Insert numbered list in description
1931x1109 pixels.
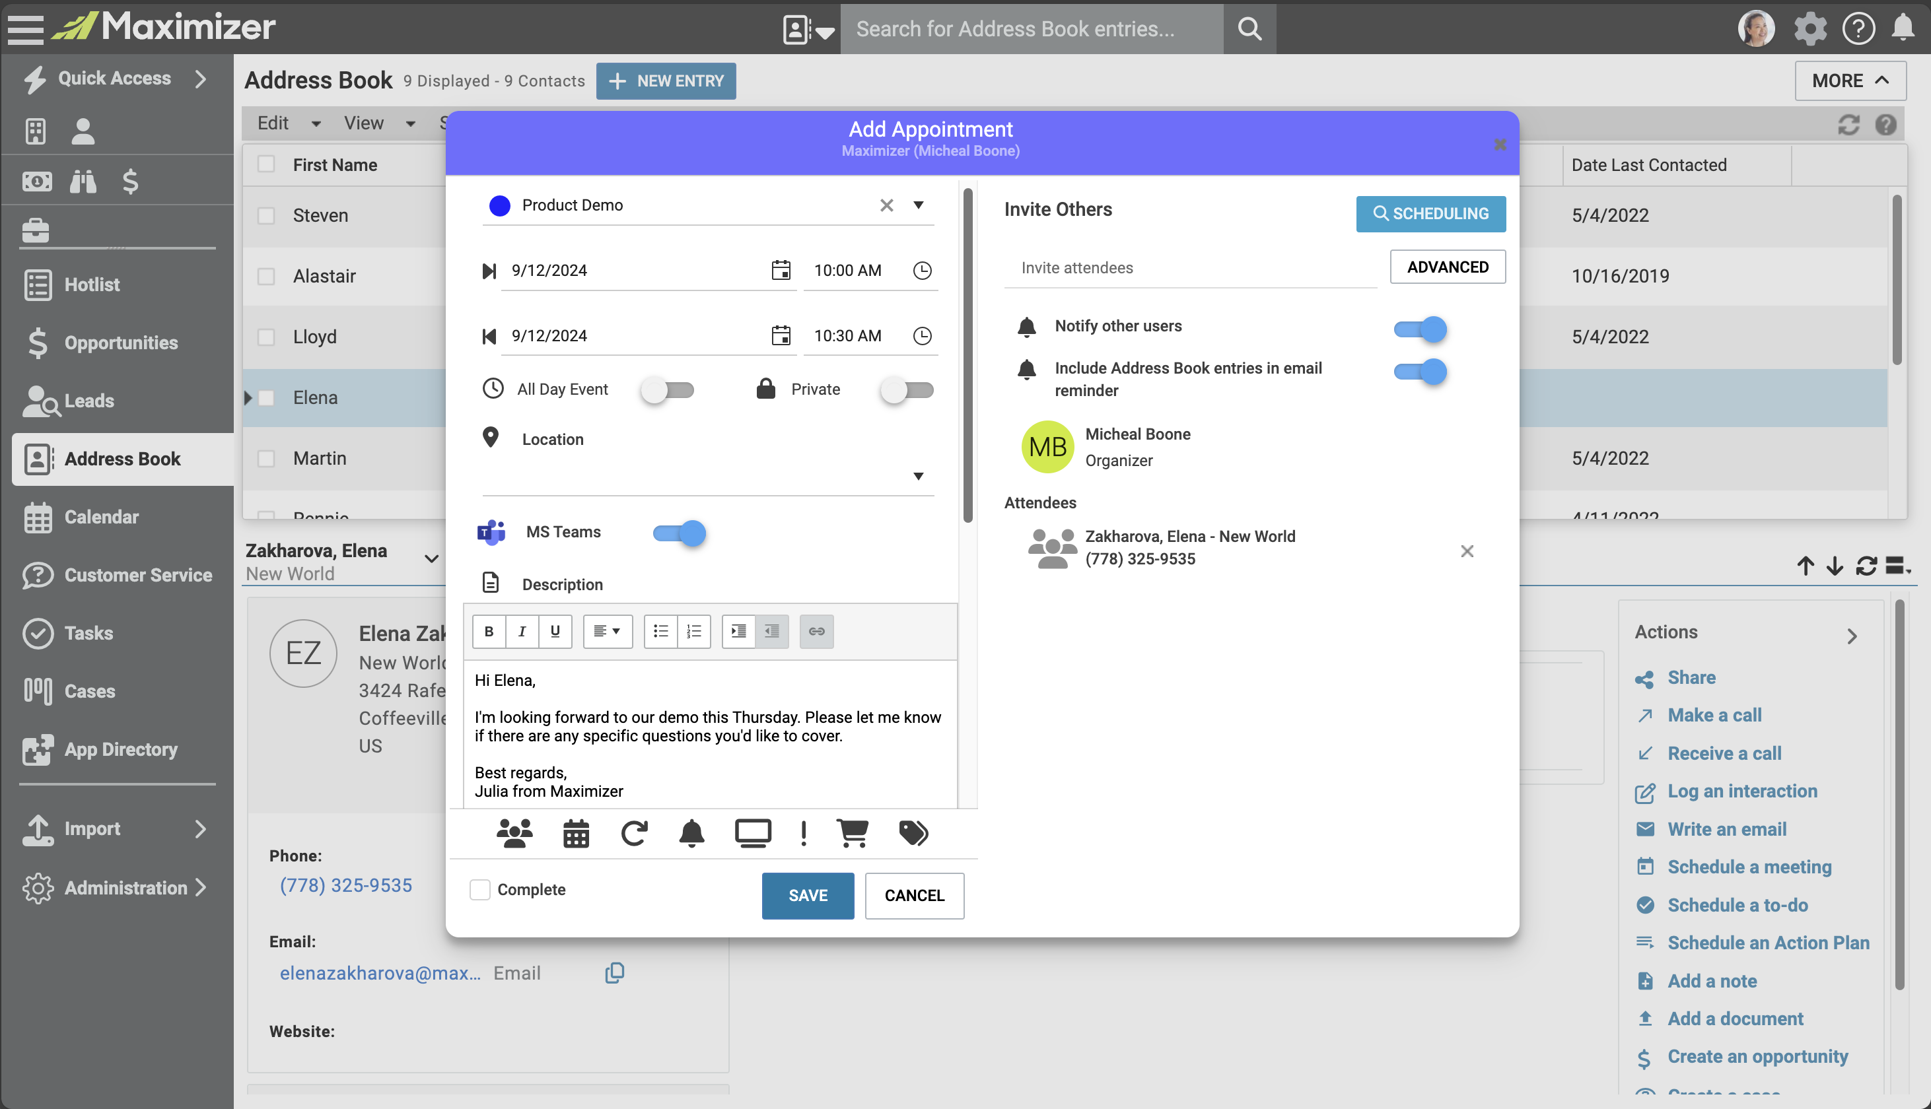point(694,630)
